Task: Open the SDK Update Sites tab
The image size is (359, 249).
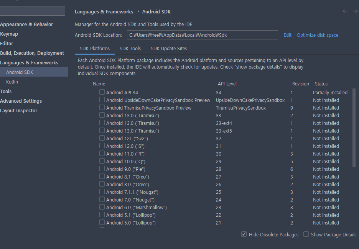Action: 169,49
